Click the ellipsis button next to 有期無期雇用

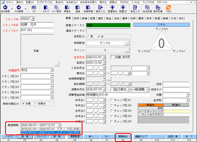pos(109,79)
